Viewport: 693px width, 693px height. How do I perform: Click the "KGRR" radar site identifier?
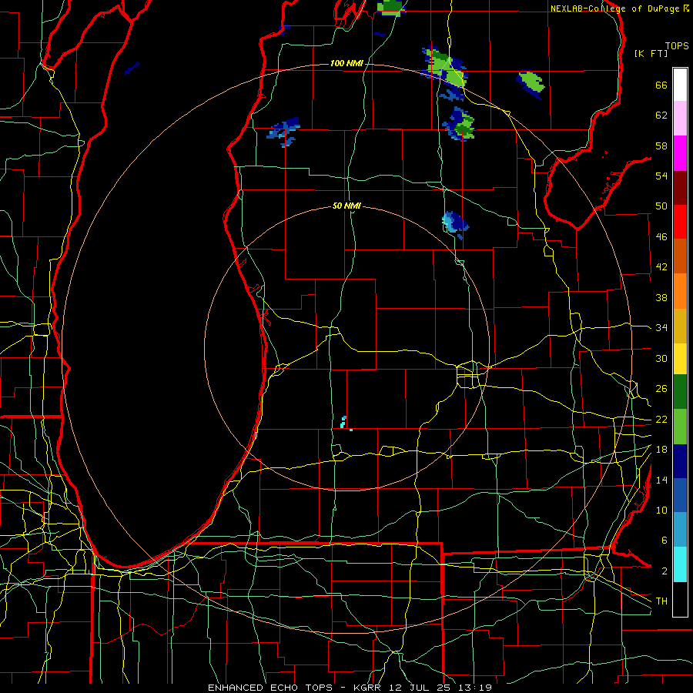pos(367,688)
